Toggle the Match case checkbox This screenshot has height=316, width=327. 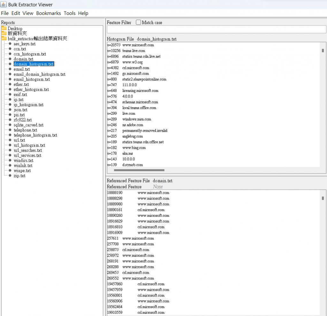point(138,22)
